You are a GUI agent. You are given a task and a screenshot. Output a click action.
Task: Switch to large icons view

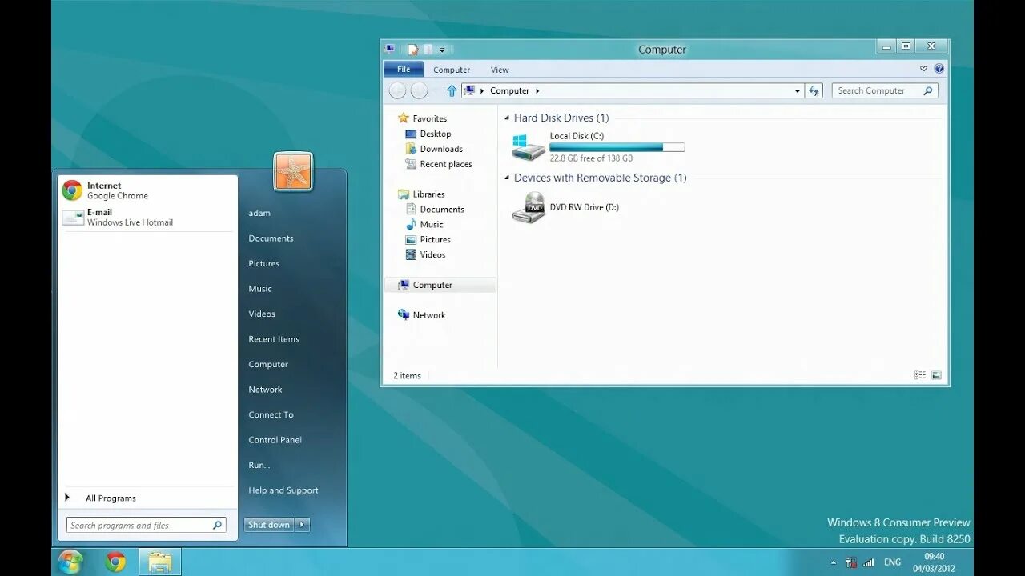(x=936, y=375)
